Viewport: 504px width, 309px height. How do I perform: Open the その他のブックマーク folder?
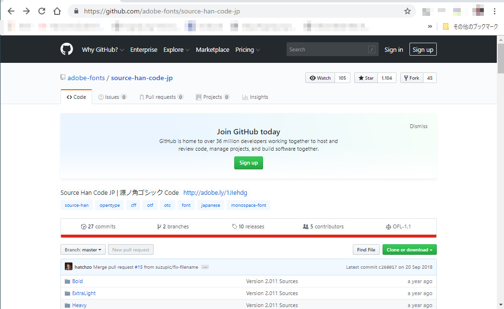click(470, 27)
